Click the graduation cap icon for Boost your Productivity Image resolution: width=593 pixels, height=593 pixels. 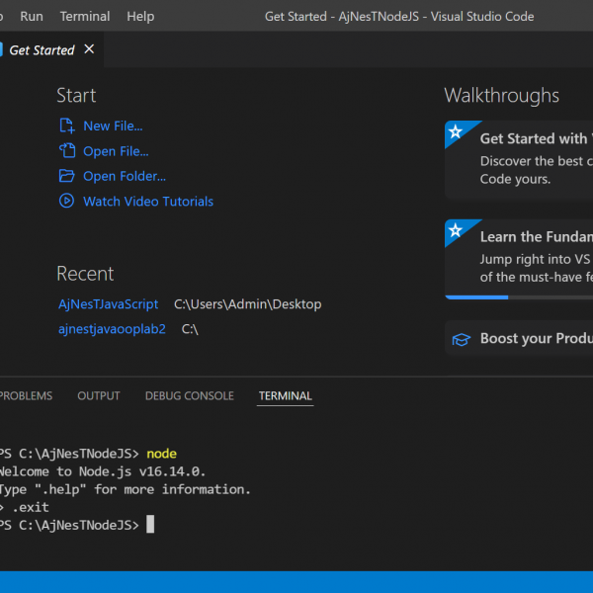coord(461,339)
